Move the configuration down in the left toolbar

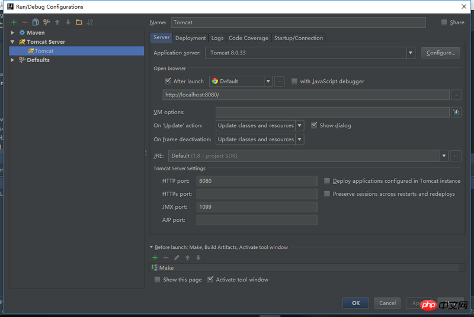click(x=68, y=22)
